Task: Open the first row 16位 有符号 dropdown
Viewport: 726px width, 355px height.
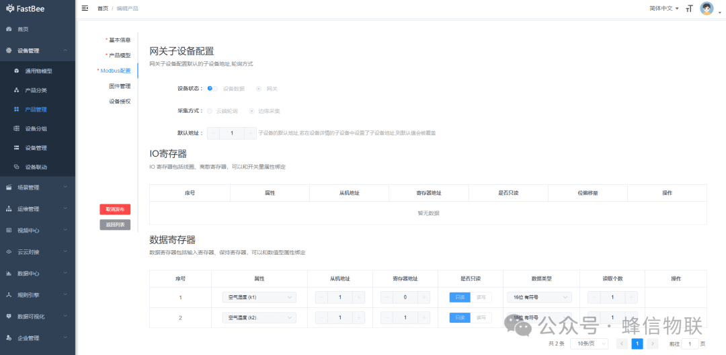Action: tap(539, 297)
